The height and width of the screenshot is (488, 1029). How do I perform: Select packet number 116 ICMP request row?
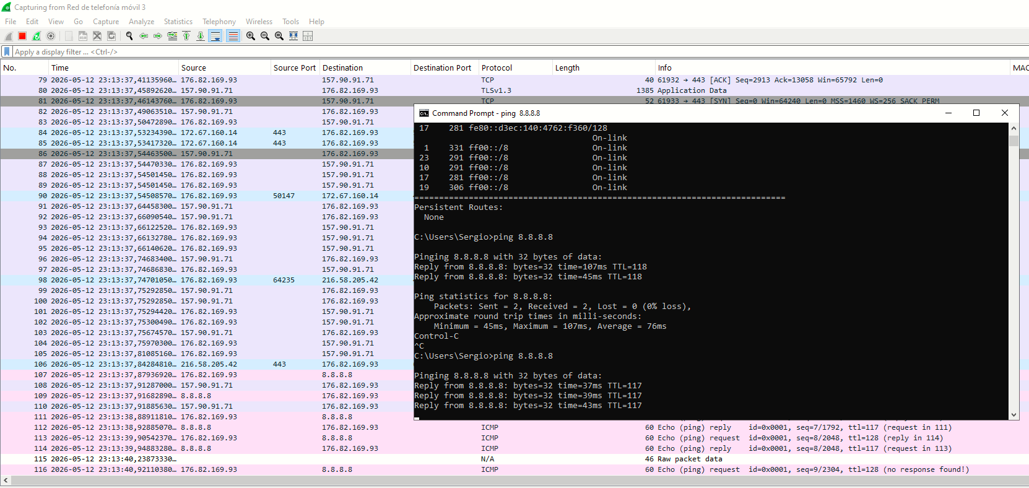514,469
